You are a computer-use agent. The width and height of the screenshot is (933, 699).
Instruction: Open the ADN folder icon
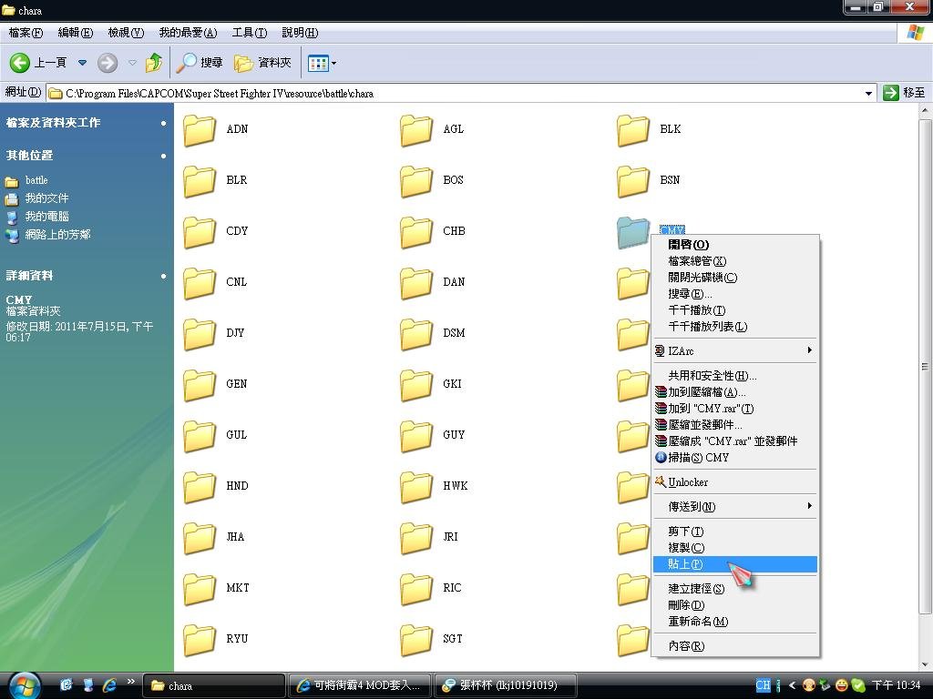200,130
